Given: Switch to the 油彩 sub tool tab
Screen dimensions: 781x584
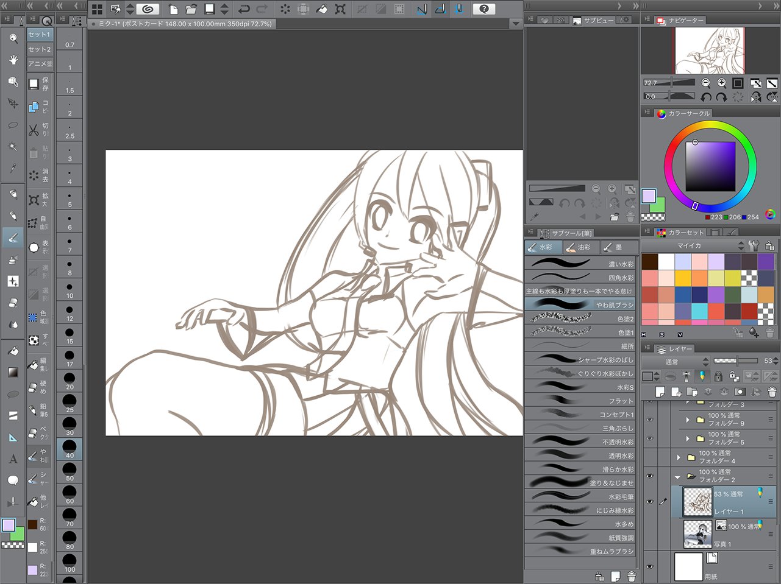Looking at the screenshot, I should pyautogui.click(x=579, y=247).
